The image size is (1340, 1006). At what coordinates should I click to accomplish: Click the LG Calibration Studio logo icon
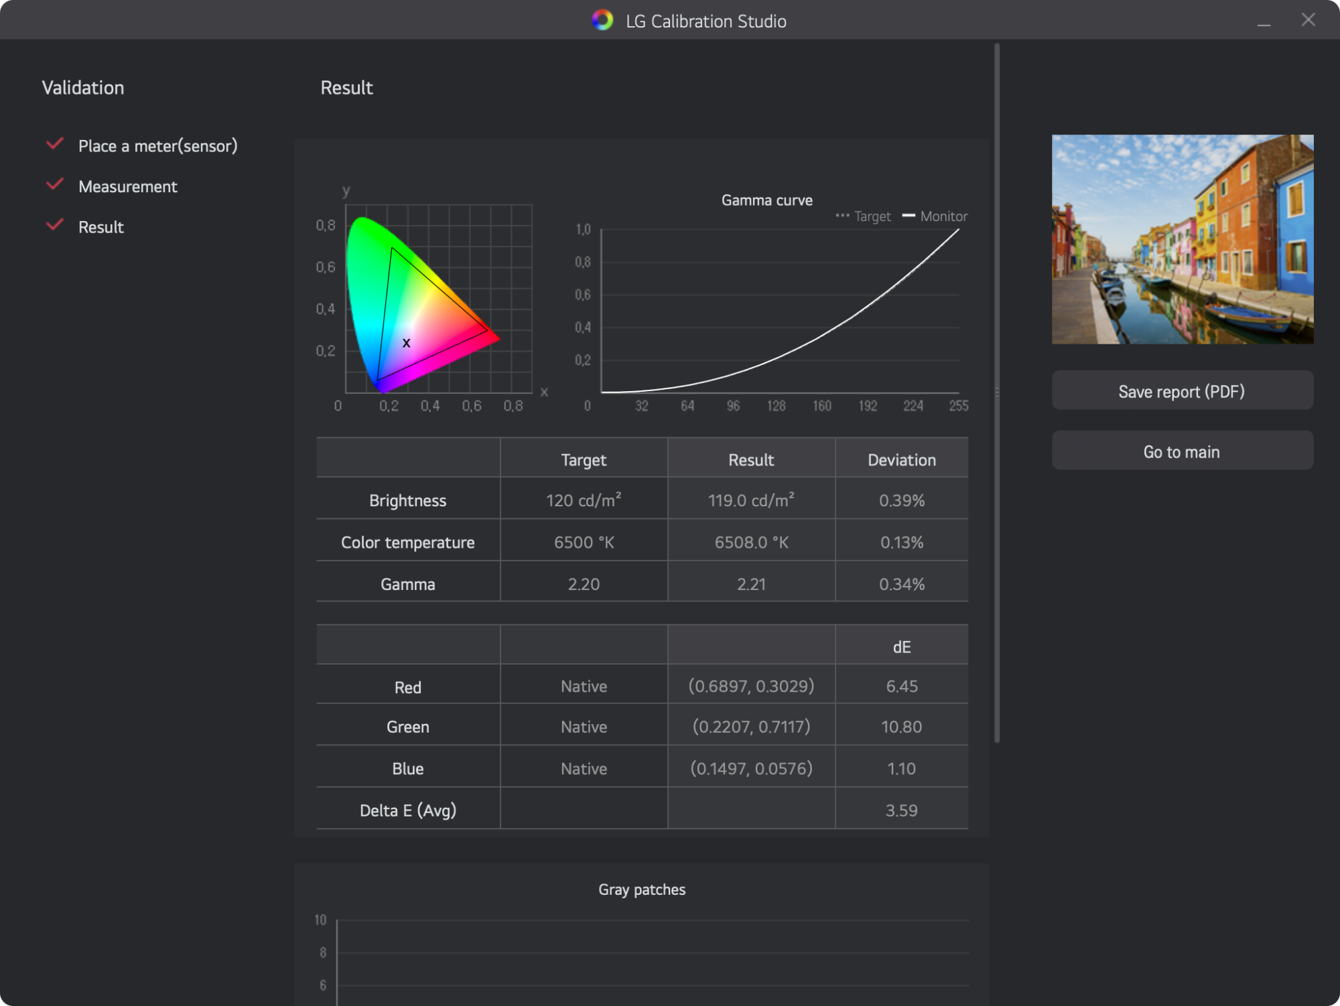602,21
